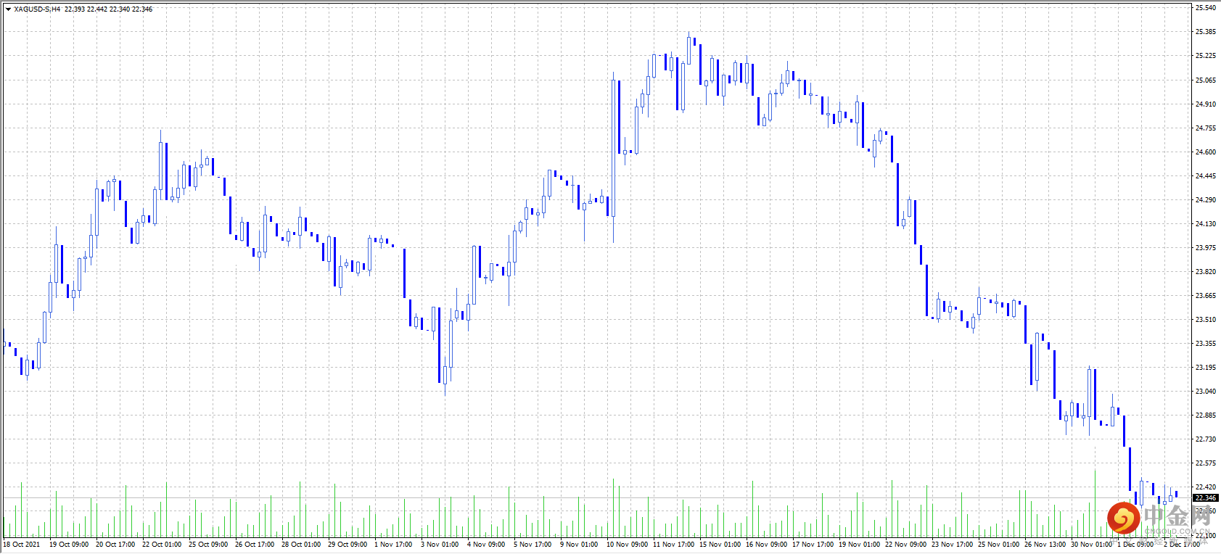The image size is (1221, 554).
Task: Click the 18 Oct 2021 date label
Action: pos(22,545)
